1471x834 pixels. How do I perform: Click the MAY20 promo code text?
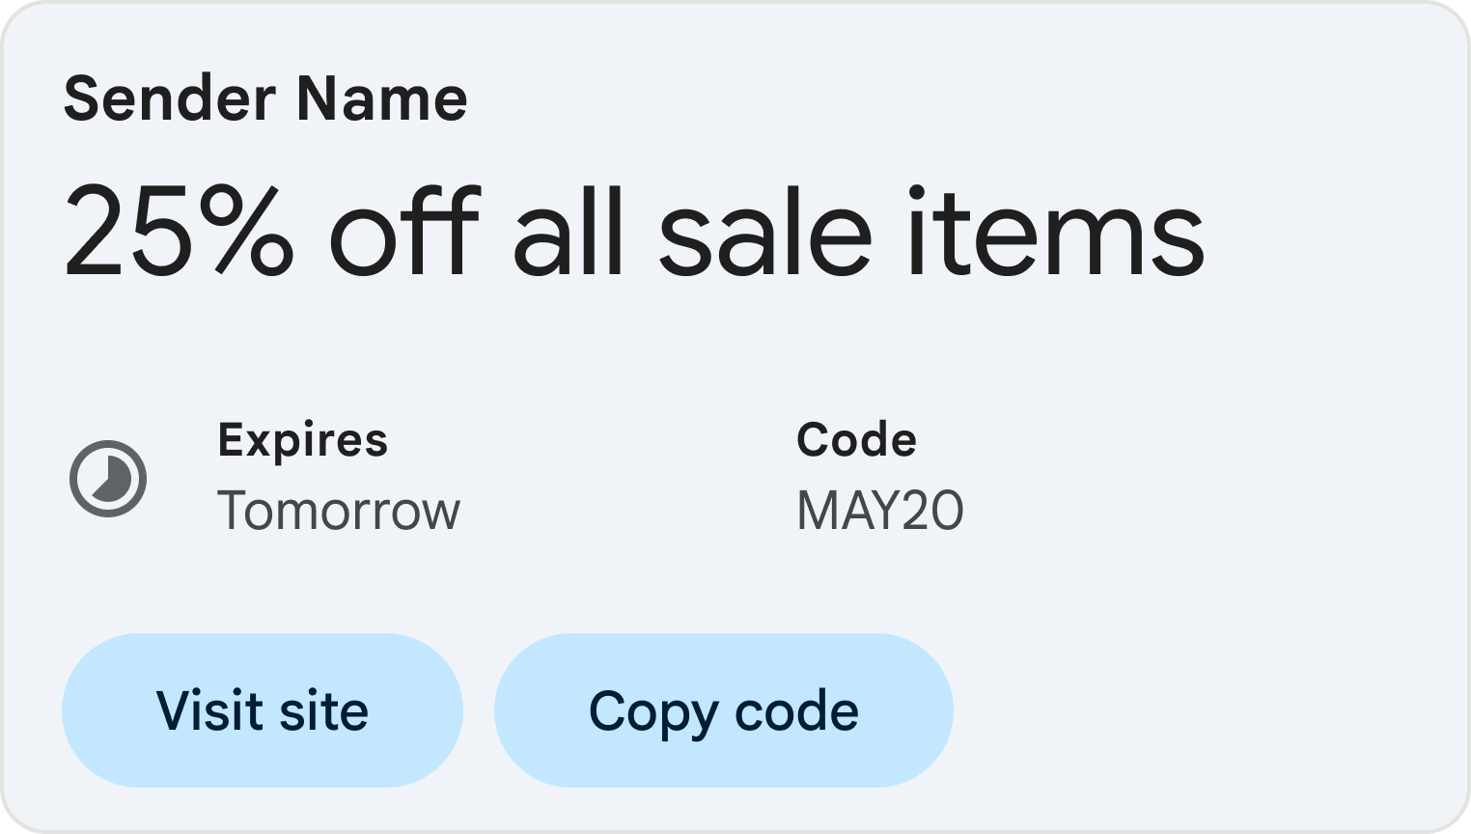(x=879, y=509)
